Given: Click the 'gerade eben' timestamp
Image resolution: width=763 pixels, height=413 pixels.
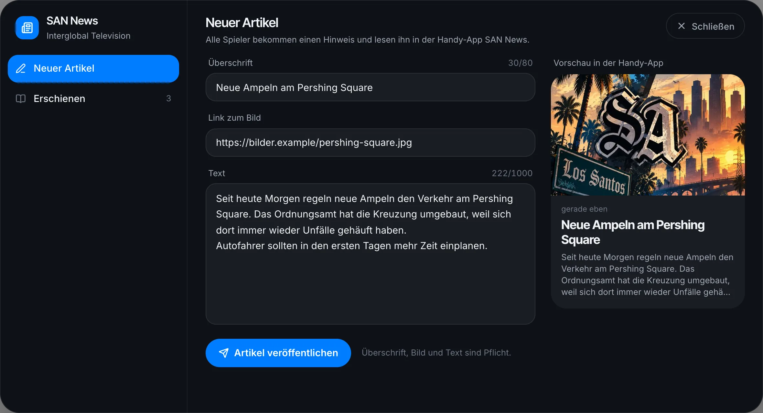Looking at the screenshot, I should 584,209.
